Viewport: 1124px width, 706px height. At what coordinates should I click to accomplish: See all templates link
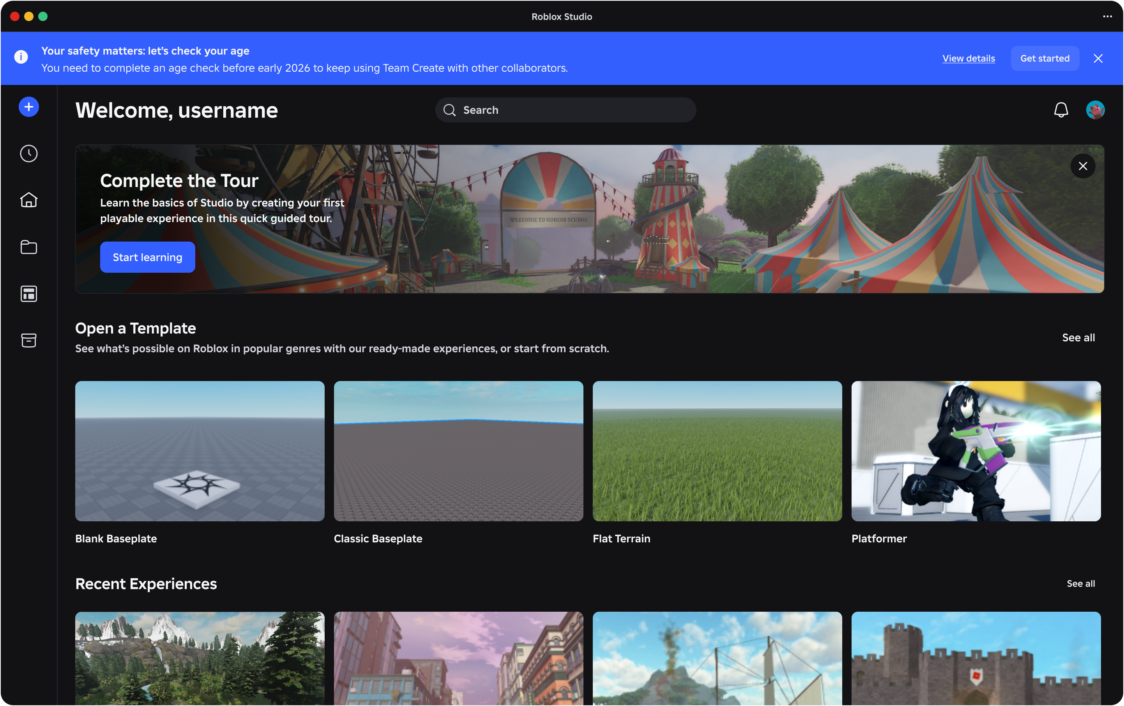click(x=1078, y=337)
